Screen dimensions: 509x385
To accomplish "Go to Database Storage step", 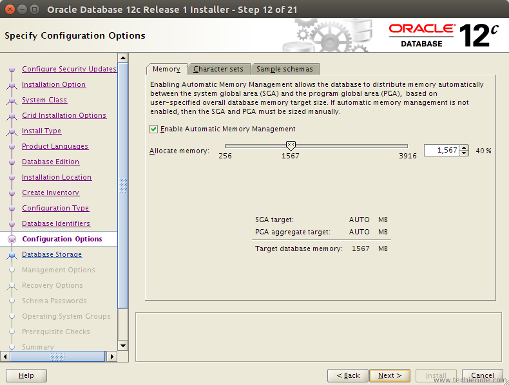I will (x=52, y=254).
